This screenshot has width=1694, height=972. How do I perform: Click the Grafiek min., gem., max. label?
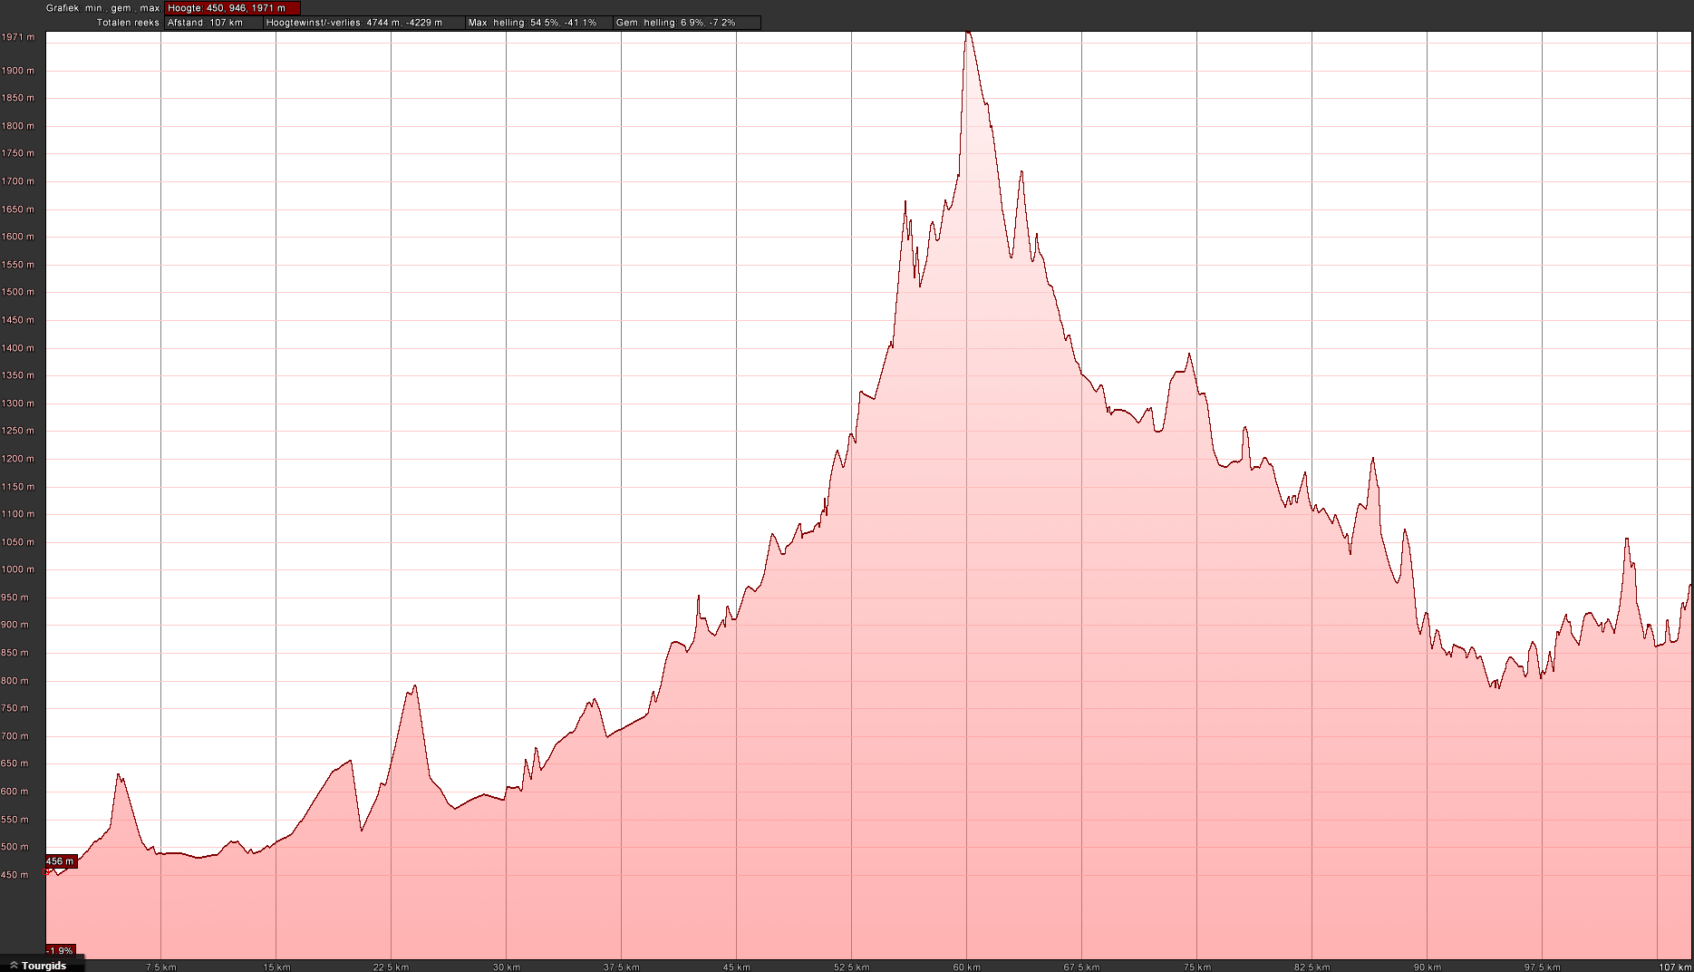pos(102,8)
